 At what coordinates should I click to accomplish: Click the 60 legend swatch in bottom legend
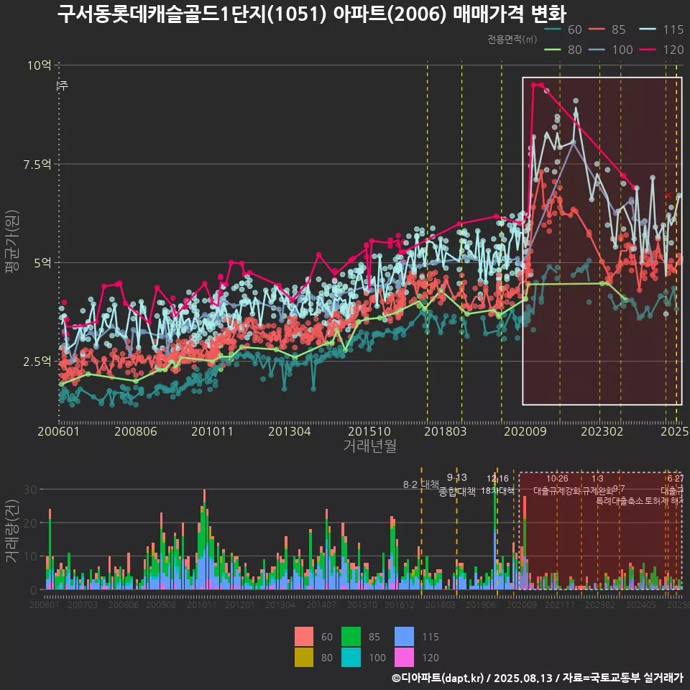click(x=304, y=636)
